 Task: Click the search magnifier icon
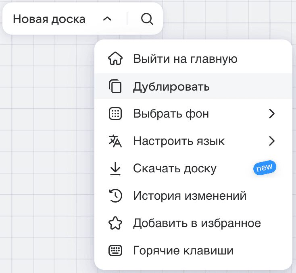coord(147,19)
